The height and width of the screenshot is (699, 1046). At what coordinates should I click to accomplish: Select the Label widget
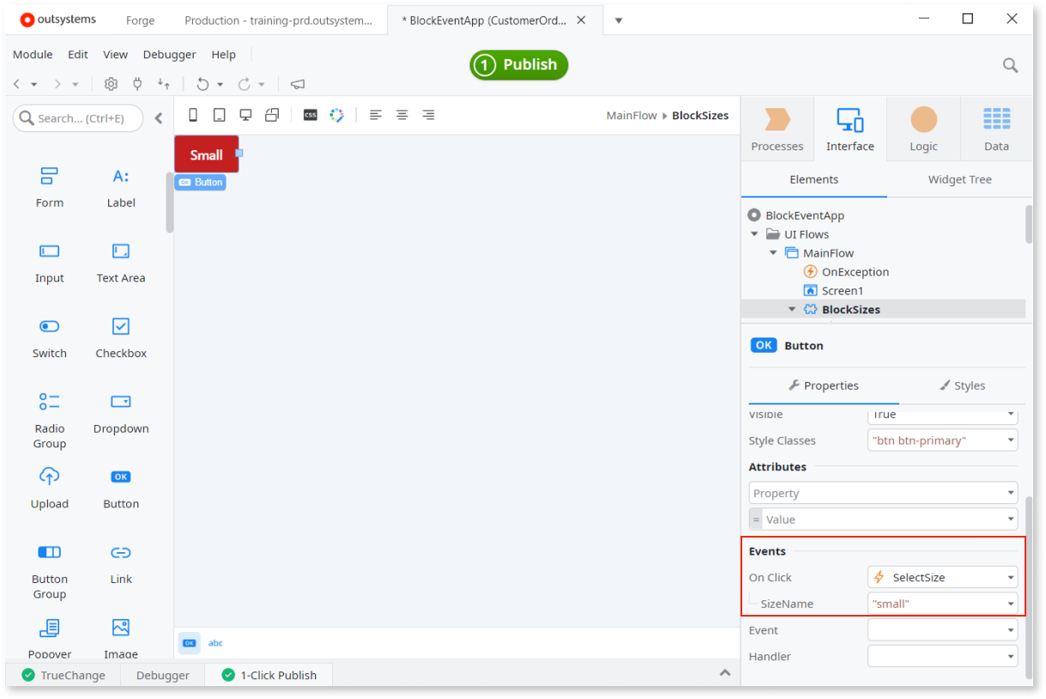coord(121,186)
